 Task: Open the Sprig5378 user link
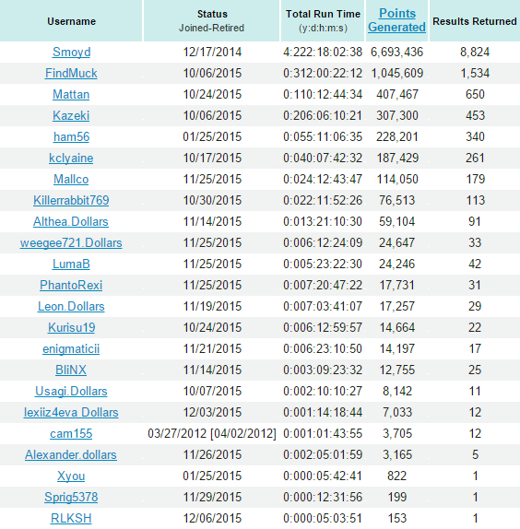pyautogui.click(x=71, y=498)
